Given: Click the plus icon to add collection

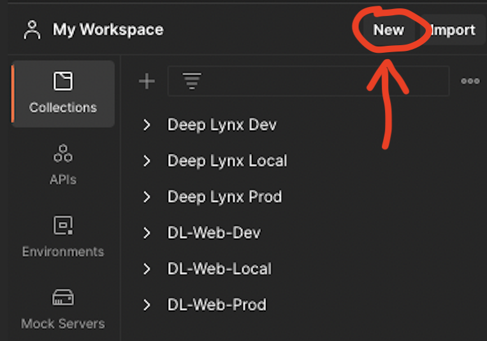Looking at the screenshot, I should [147, 81].
